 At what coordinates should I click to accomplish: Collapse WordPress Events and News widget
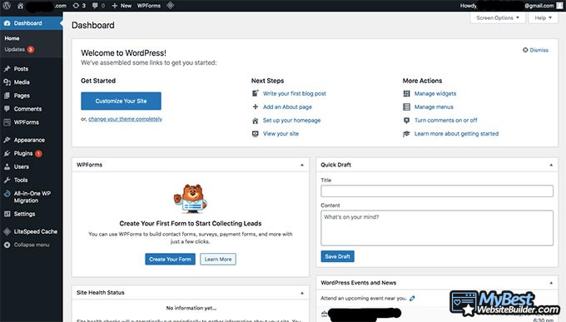coord(551,283)
